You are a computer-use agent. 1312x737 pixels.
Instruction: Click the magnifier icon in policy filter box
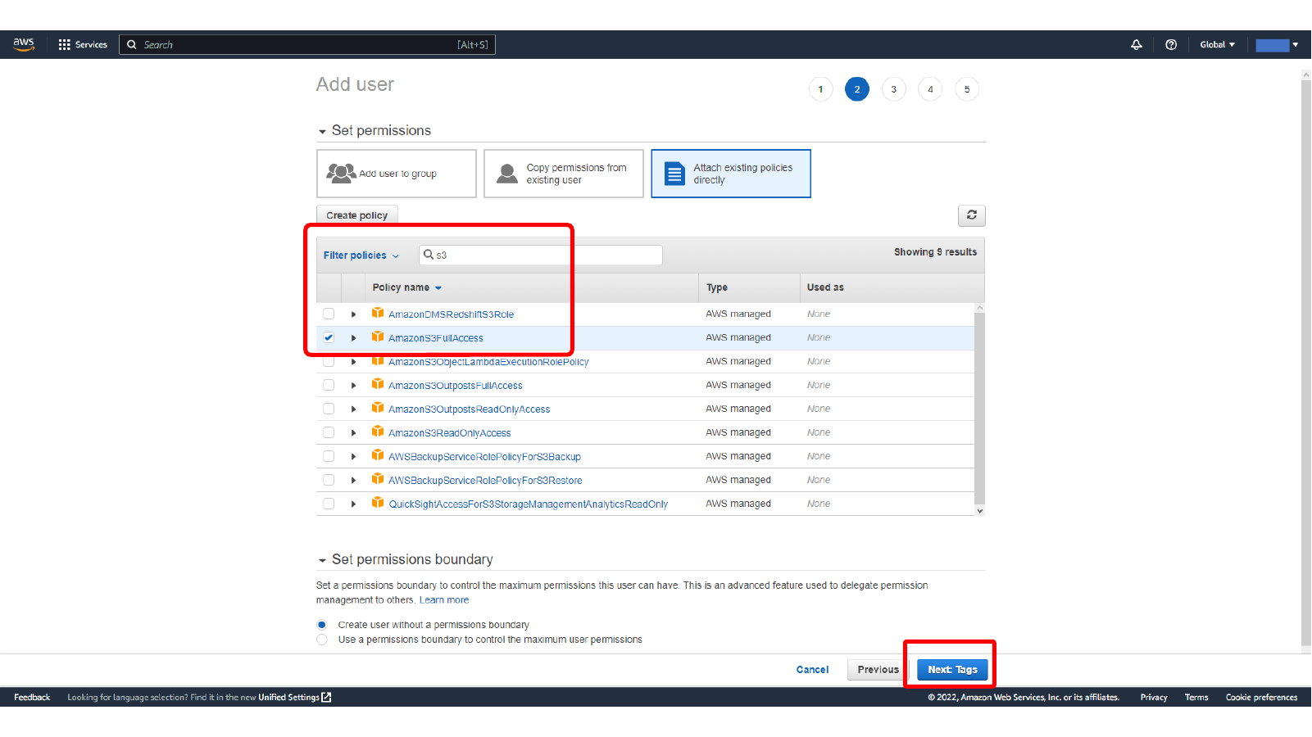pos(428,255)
